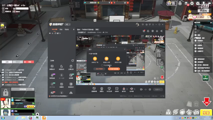
Task: Click the share icon in stream header
Action: 161,31
